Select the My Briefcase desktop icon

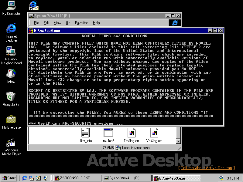click(x=11, y=122)
